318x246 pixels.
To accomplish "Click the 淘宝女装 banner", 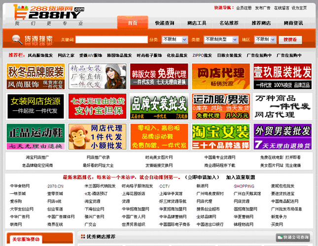I will pos(220,136).
